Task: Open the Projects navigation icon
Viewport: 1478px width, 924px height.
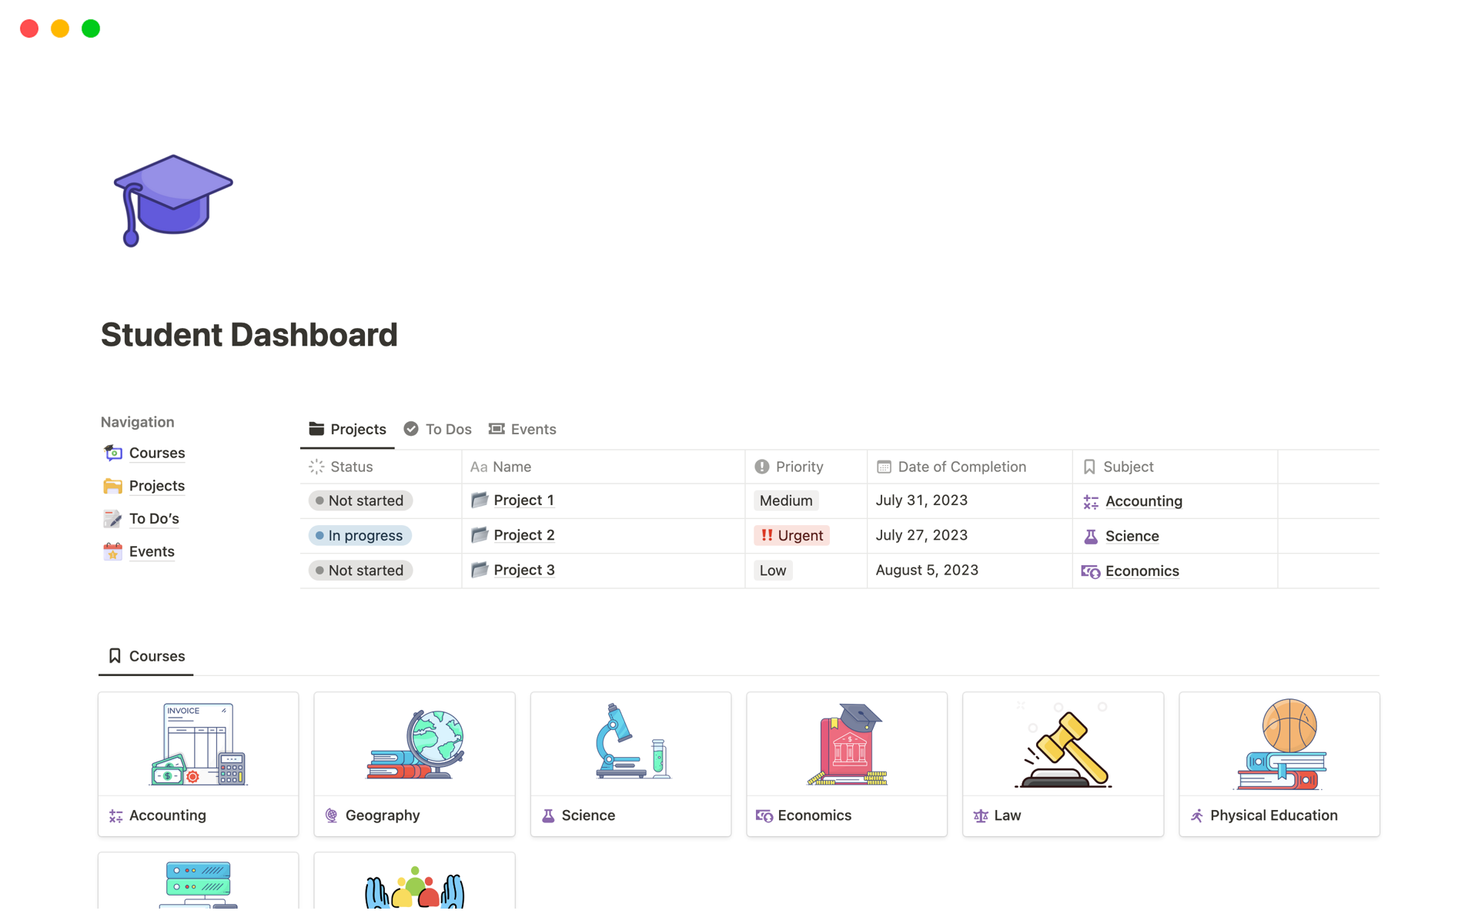Action: point(113,485)
